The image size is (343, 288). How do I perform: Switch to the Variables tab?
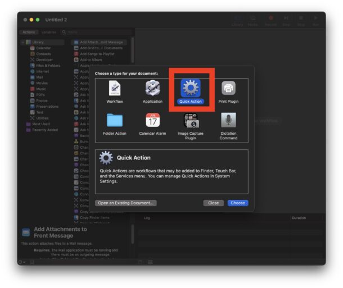[48, 32]
